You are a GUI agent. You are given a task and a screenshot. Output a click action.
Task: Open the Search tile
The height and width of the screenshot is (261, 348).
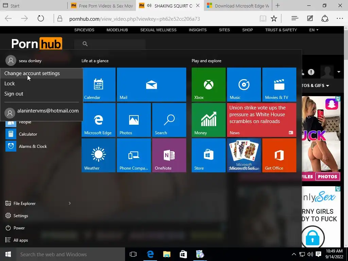pos(169,120)
